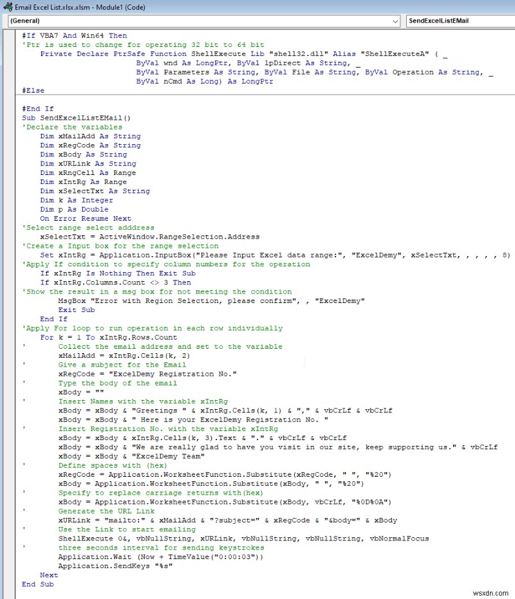Click the 'xURLLink = "mailto:"' assignment line
Screen dimensions: 515x599
[x=227, y=520]
